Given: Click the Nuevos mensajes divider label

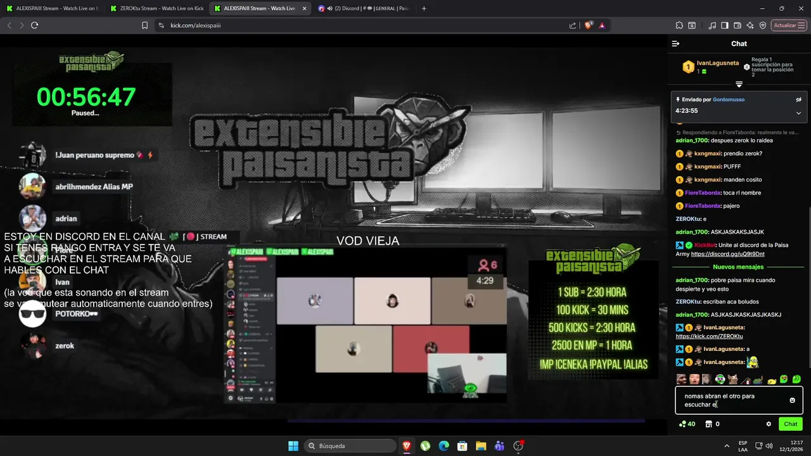Looking at the screenshot, I should click(738, 267).
